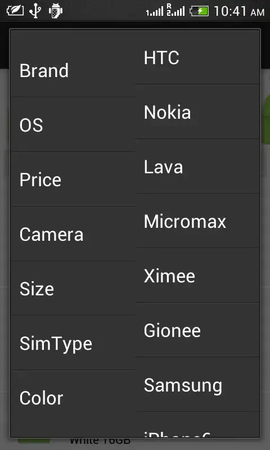
Task: Tap the SIM 1 signal strength icon
Action: click(x=155, y=12)
